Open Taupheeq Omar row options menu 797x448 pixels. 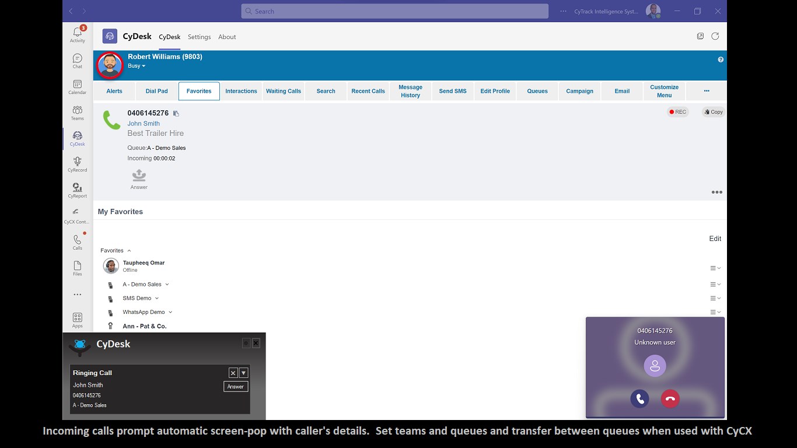click(x=715, y=268)
